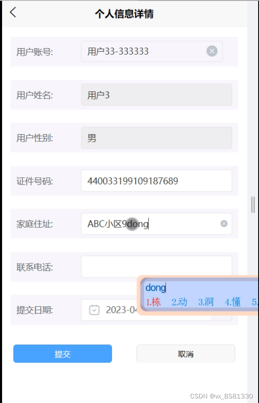Choose IME candidate 1.栋

point(153,302)
